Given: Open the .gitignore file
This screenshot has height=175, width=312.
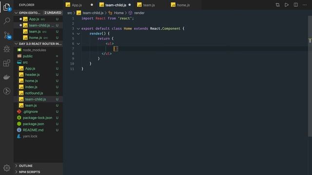Looking at the screenshot, I should [x=38, y=111].
